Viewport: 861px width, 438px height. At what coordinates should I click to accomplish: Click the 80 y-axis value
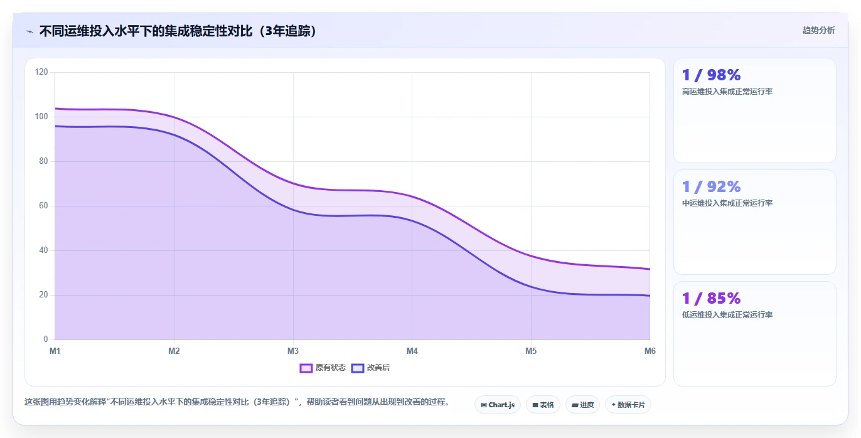click(43, 161)
